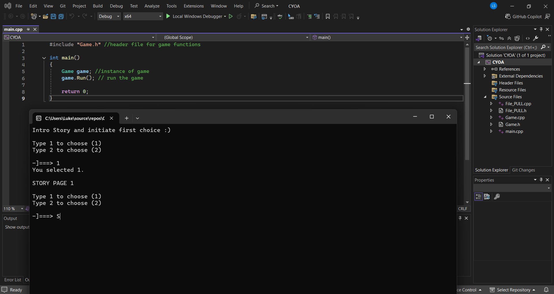This screenshot has width=554, height=294.
Task: Expand the External Dependencies node
Action: [485, 76]
